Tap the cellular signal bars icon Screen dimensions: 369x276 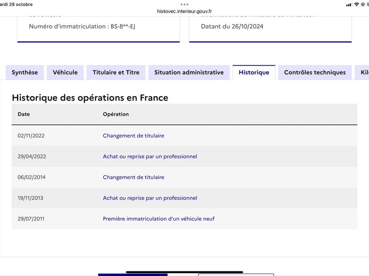(x=349, y=5)
